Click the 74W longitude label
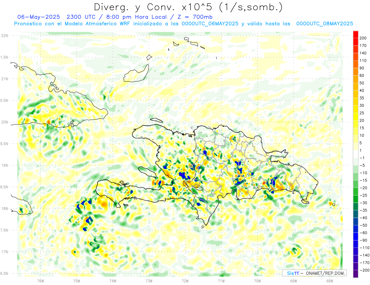Viewport: 370px width, 285px height. point(113,281)
